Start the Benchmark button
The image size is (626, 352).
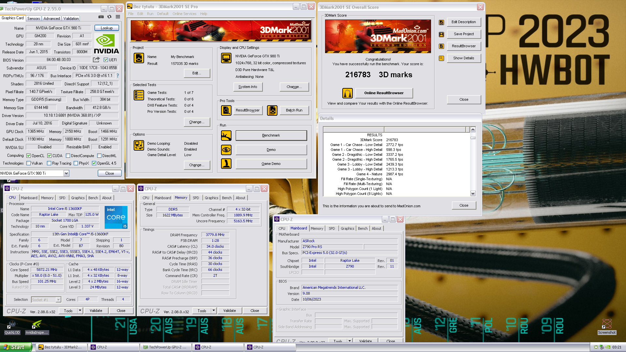[271, 136]
